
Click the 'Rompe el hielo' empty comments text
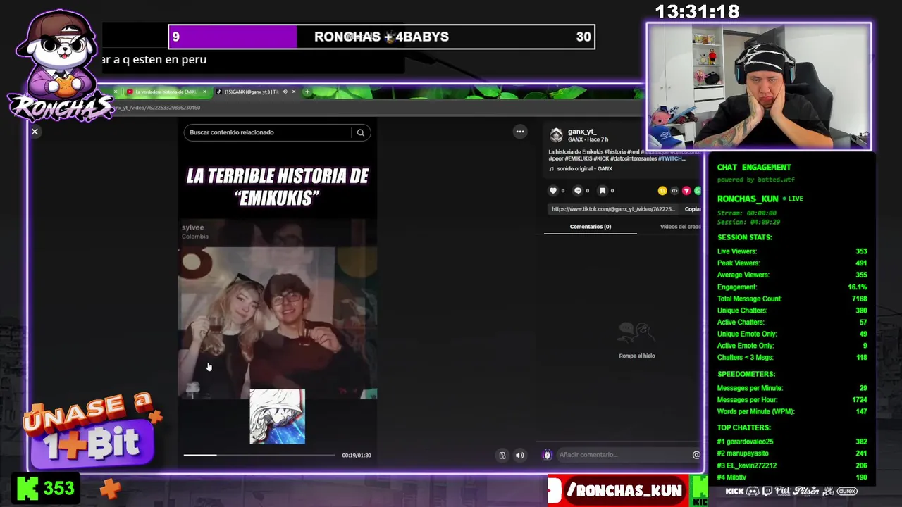[637, 356]
